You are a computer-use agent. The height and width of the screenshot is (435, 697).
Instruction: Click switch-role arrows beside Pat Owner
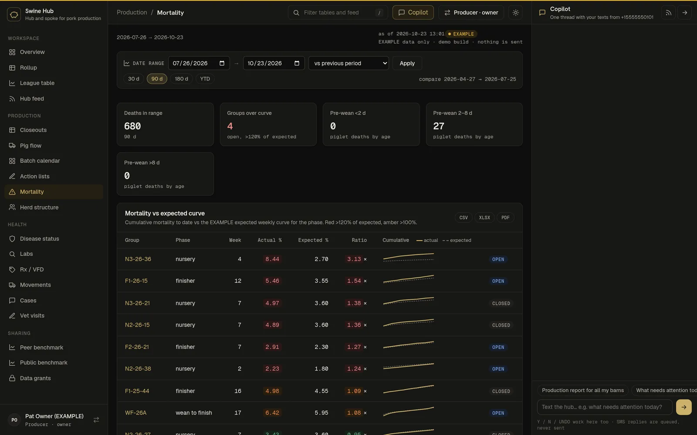(96, 420)
